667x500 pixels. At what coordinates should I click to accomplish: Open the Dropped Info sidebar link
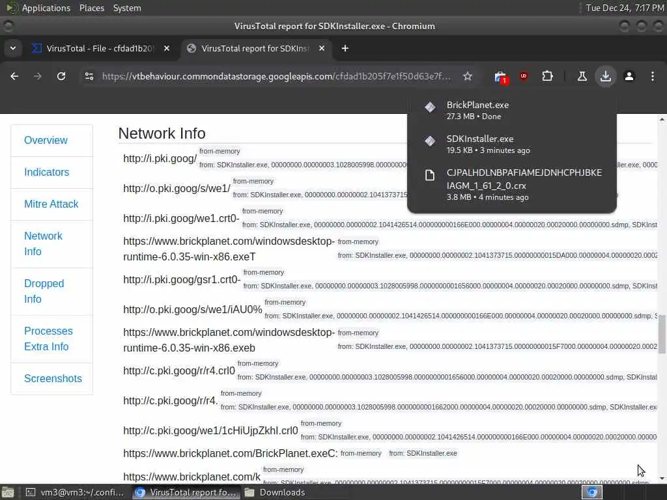click(x=44, y=291)
